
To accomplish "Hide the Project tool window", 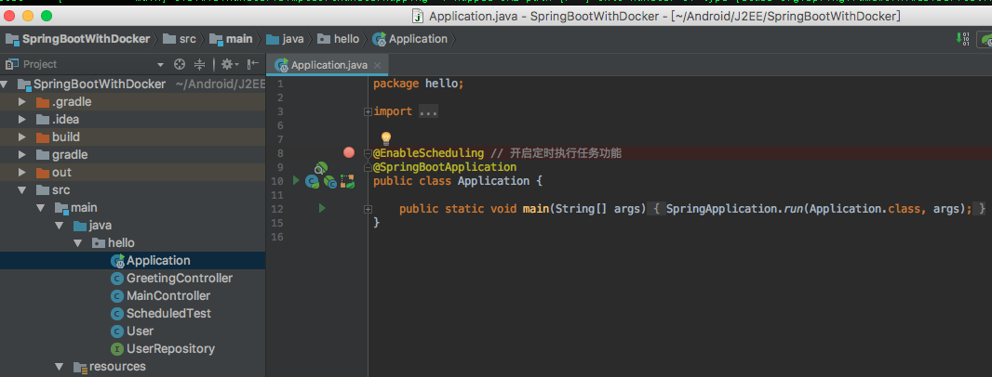I will pos(253,64).
